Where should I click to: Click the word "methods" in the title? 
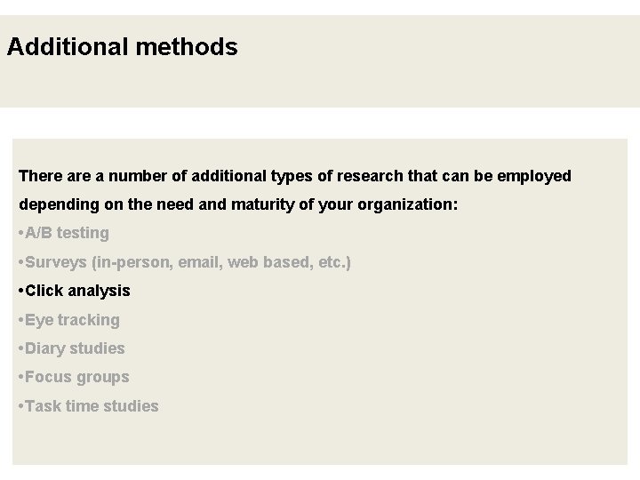(187, 46)
